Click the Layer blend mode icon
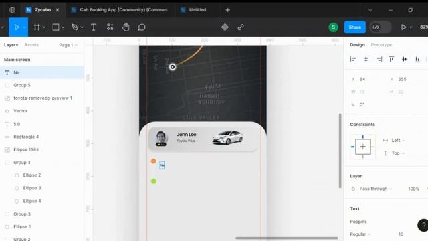The height and width of the screenshot is (241, 428). [x=353, y=189]
